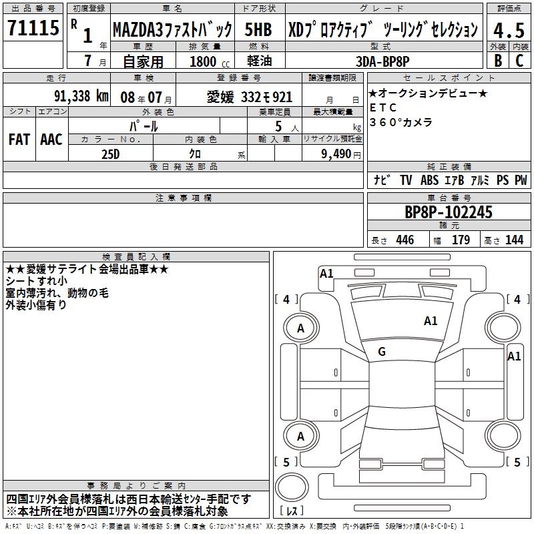Click the A1 mark above the front bumper

(x=326, y=274)
